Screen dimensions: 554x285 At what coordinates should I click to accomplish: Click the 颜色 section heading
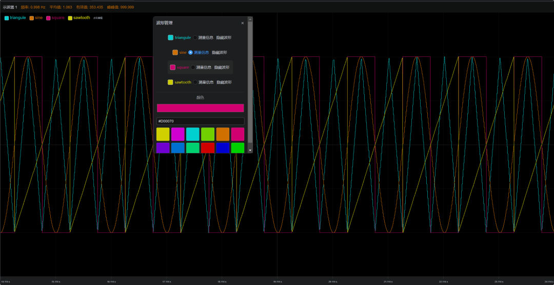click(x=201, y=98)
